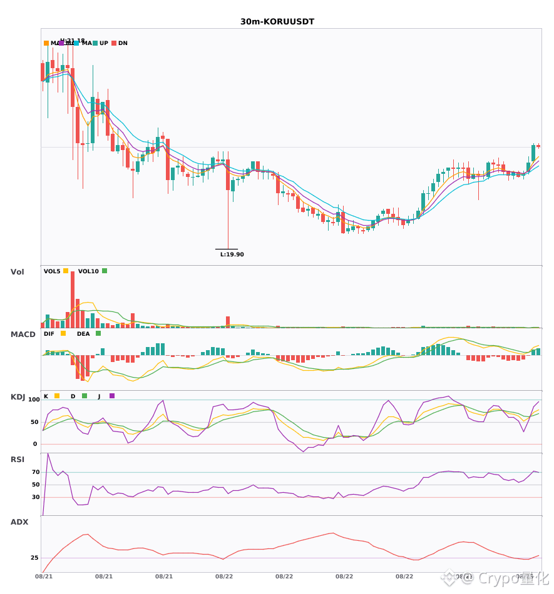Click the orange MA legend swatch
This screenshot has width=554, height=594.
pos(46,43)
